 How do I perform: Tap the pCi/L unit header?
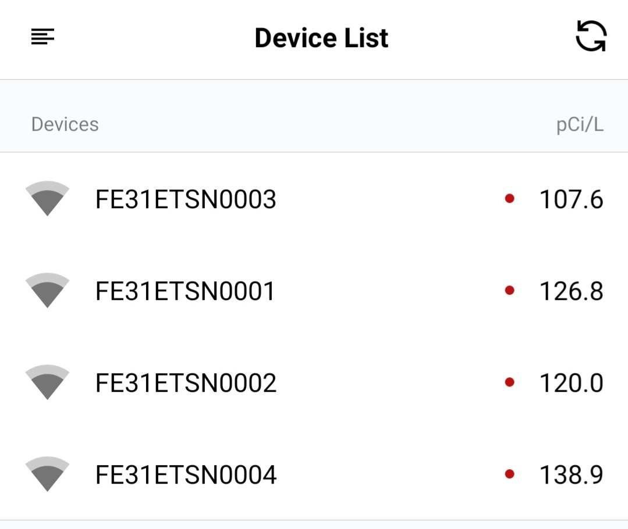[580, 125]
